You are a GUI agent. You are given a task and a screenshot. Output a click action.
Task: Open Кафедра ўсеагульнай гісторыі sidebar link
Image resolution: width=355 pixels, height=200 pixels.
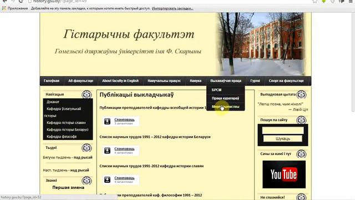[63, 112]
